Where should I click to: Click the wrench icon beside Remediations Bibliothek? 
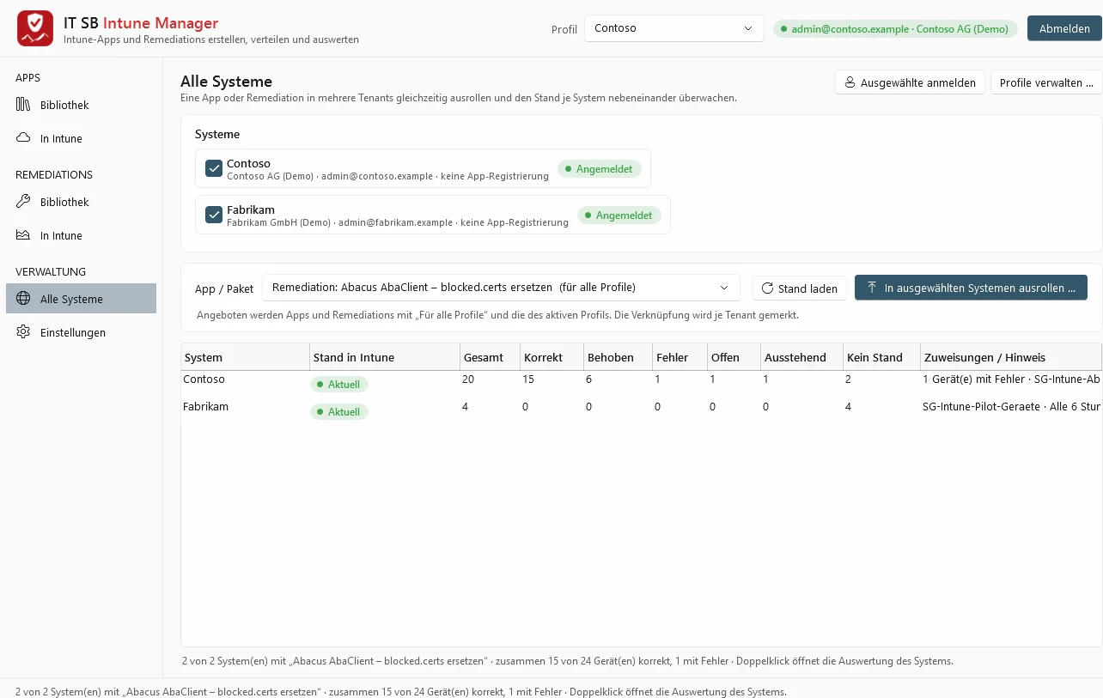23,202
